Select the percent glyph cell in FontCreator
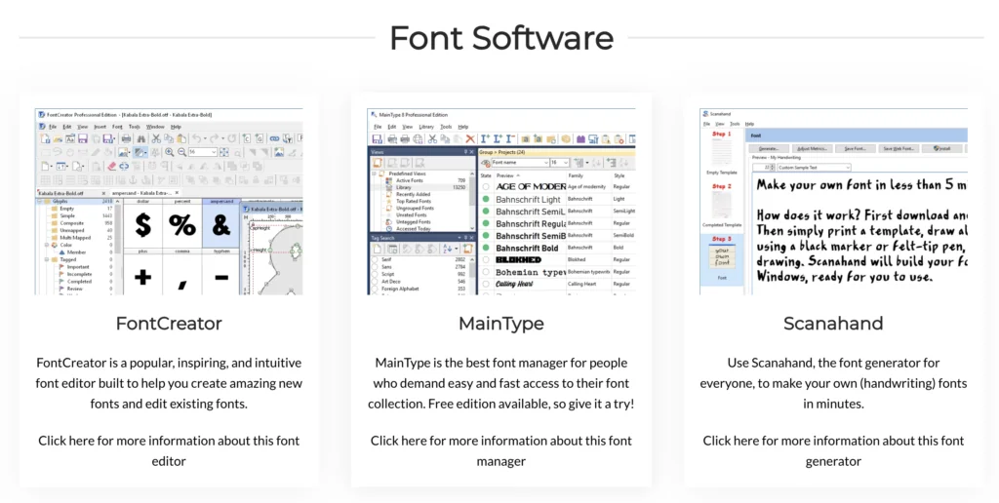Viewport: 999px width, 503px height. point(182,225)
